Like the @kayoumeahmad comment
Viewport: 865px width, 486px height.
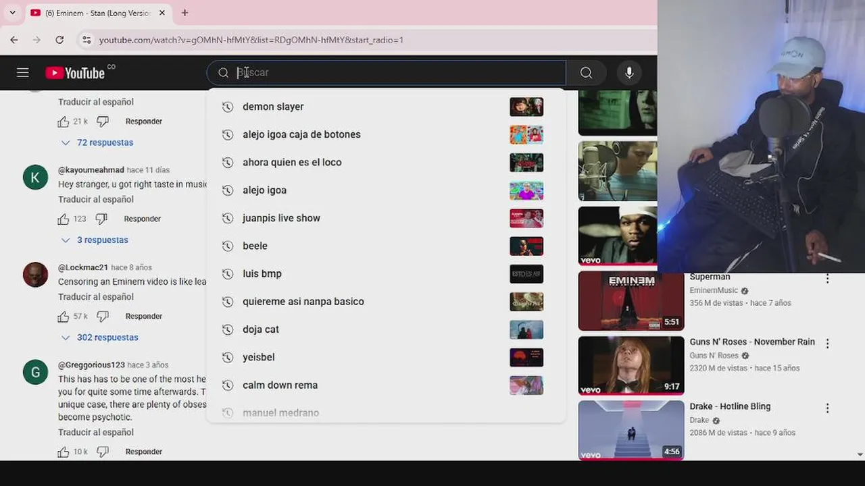tap(64, 219)
